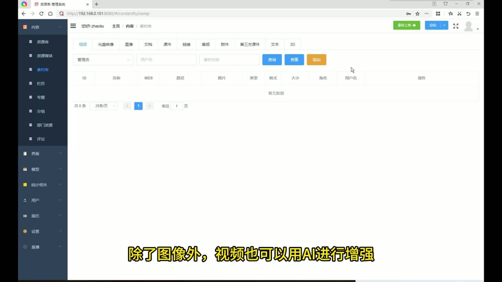Click the browser forward arrow

pos(32,14)
